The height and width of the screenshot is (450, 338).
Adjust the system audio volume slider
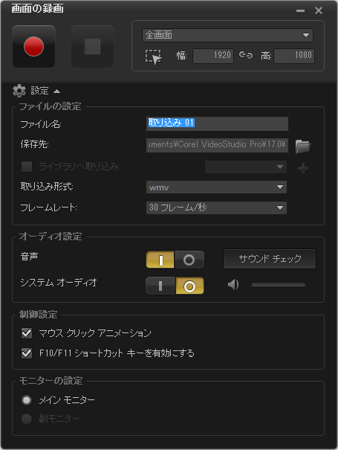tap(278, 285)
